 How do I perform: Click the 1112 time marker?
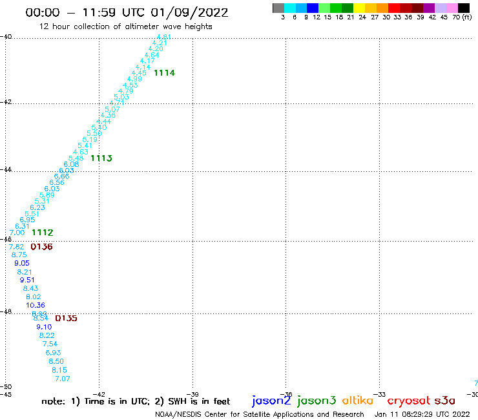point(43,233)
